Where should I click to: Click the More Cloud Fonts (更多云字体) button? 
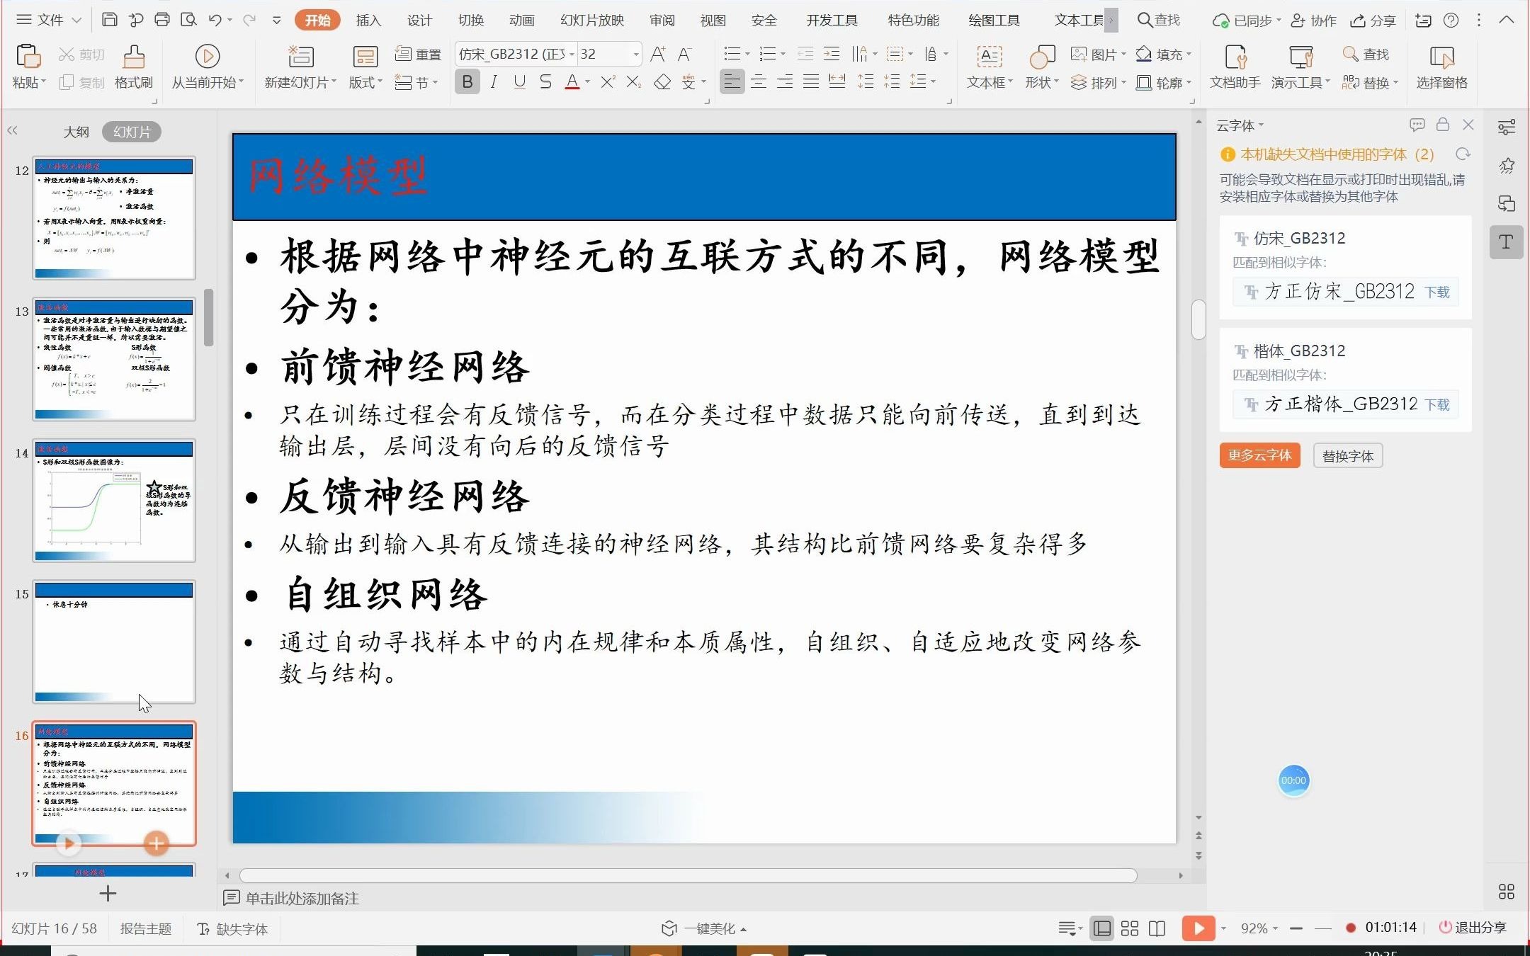click(x=1259, y=455)
